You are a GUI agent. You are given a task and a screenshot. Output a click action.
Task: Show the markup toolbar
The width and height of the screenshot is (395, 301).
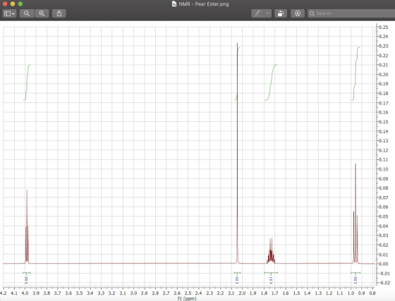[x=298, y=13]
